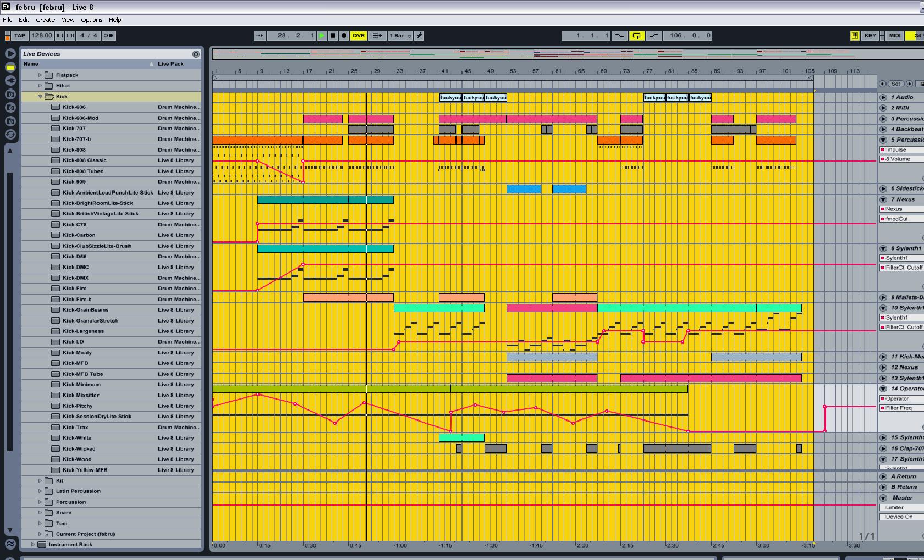Expand the Hihat folder
This screenshot has width=924, height=560.
click(x=40, y=86)
